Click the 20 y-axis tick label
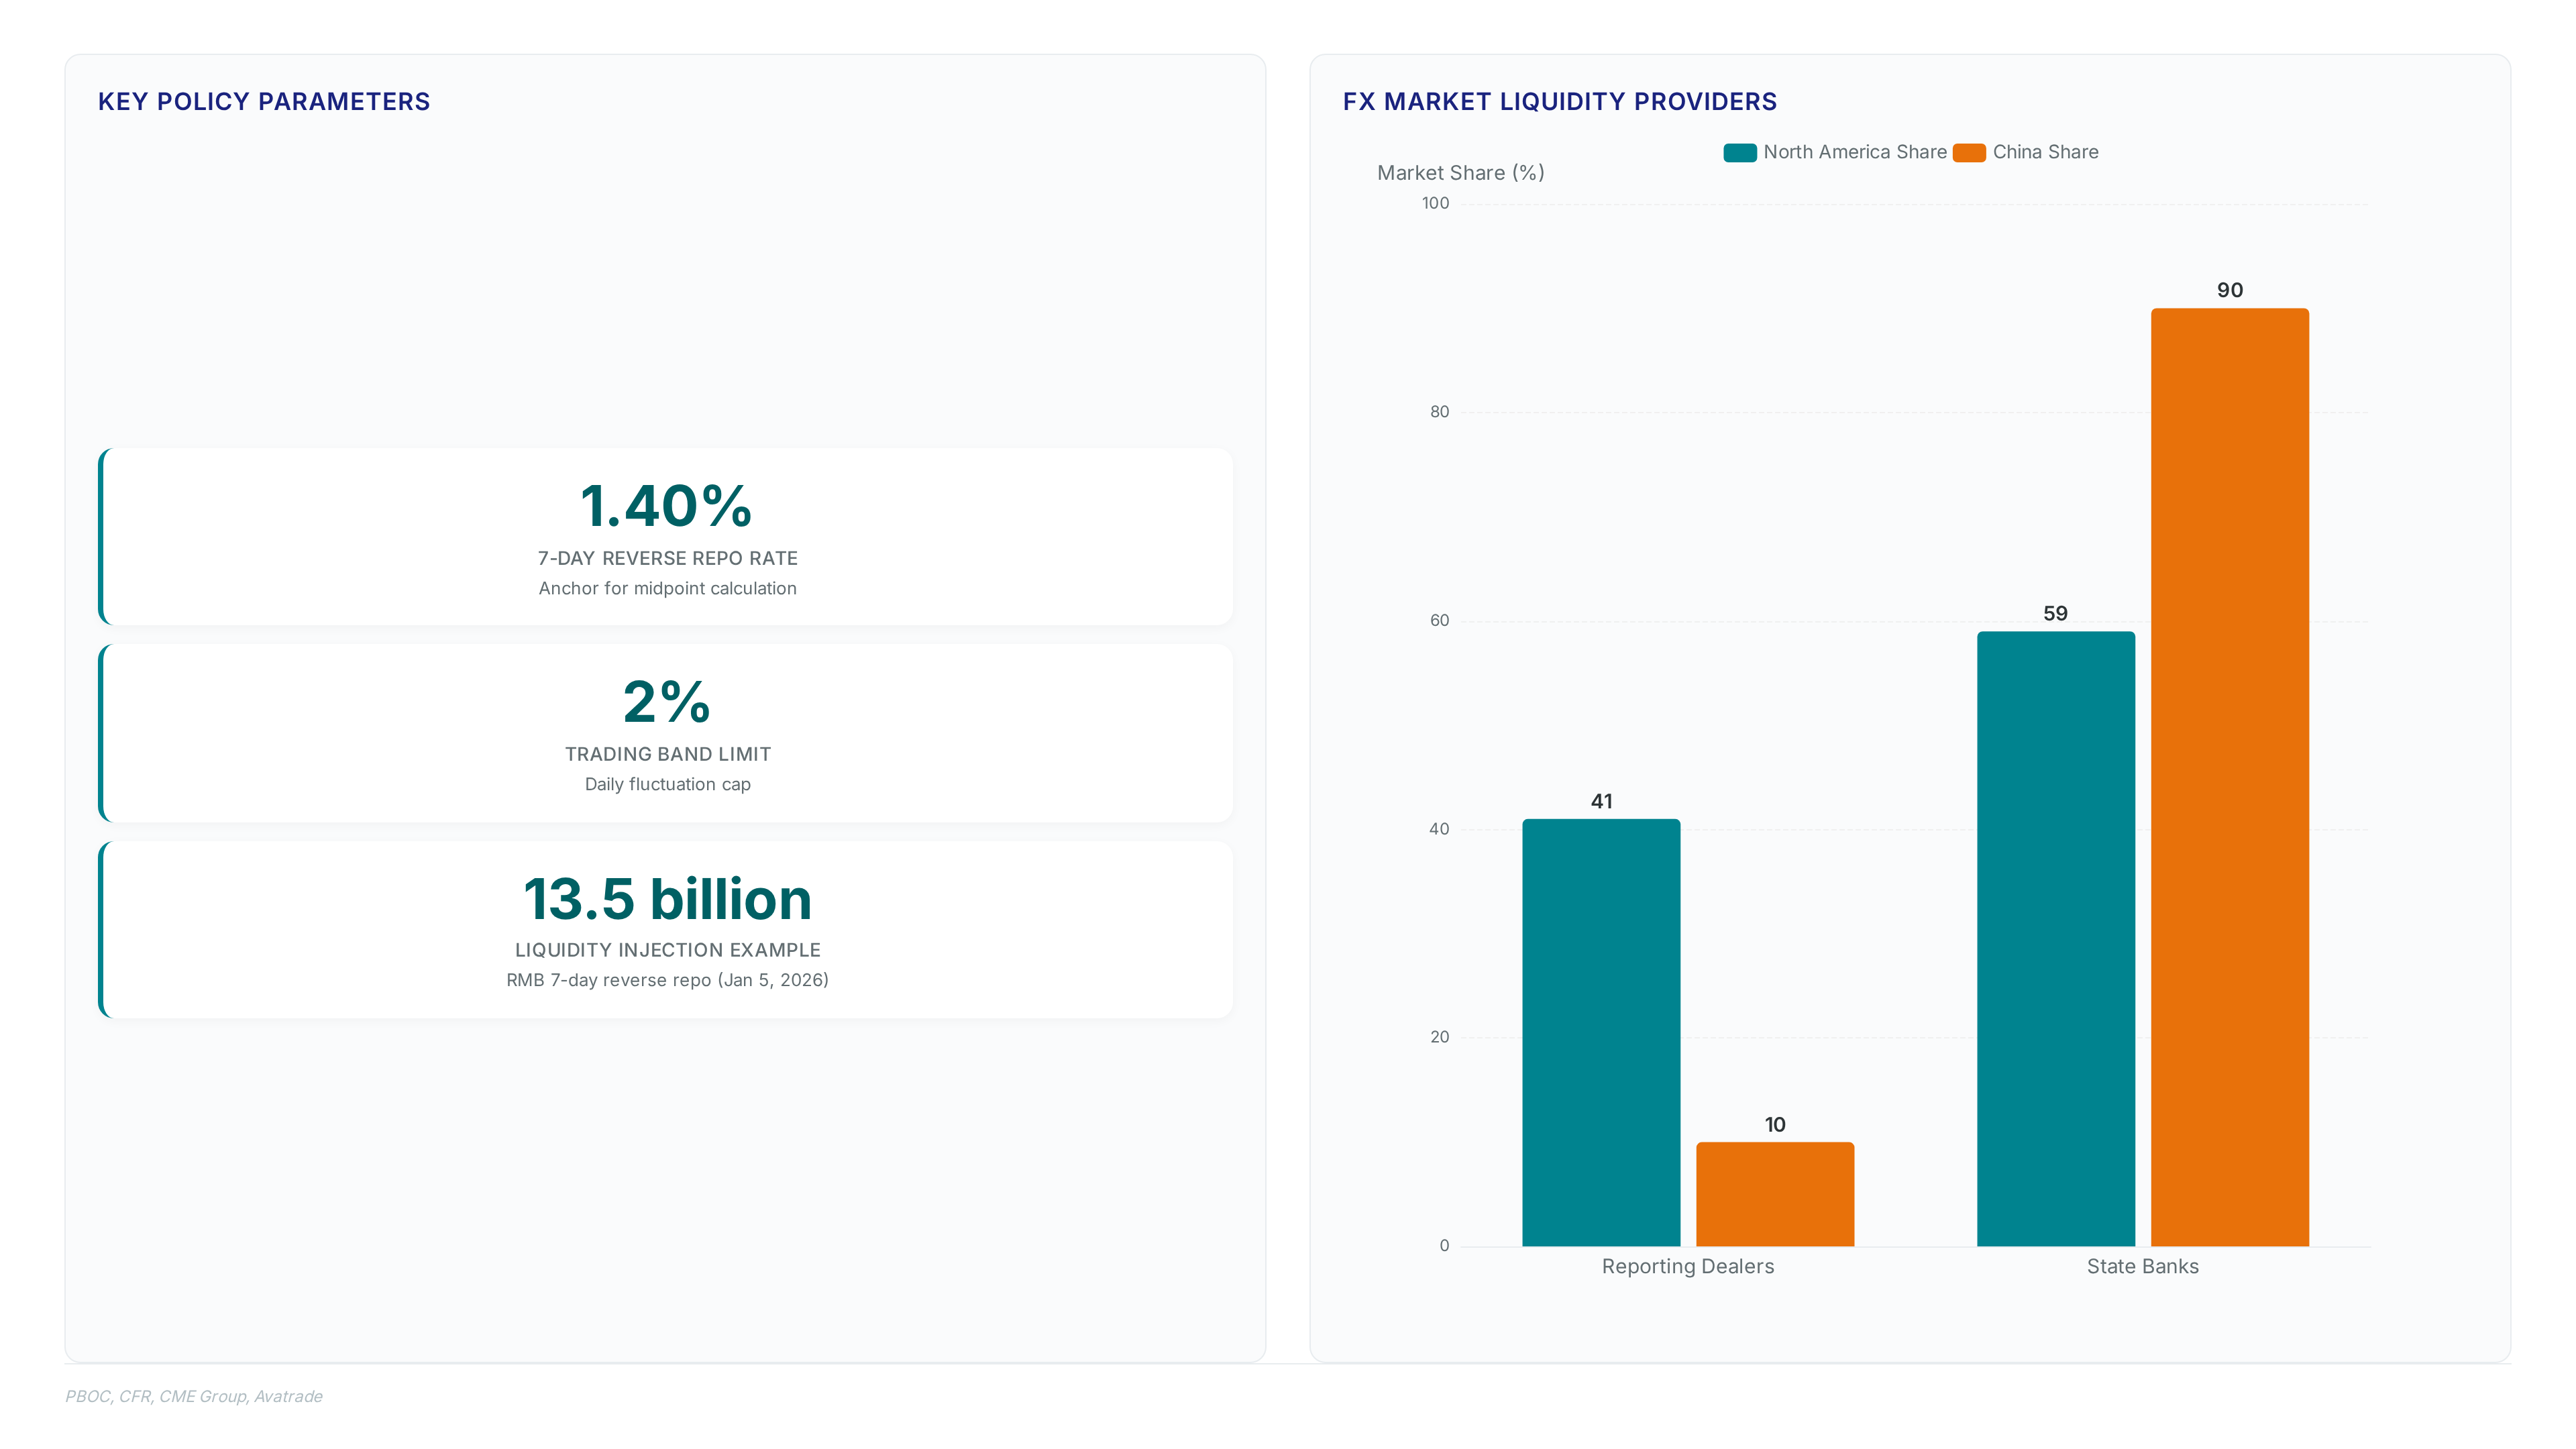 point(1439,1037)
